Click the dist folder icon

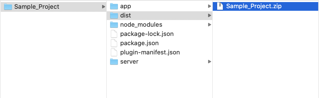coord(114,15)
